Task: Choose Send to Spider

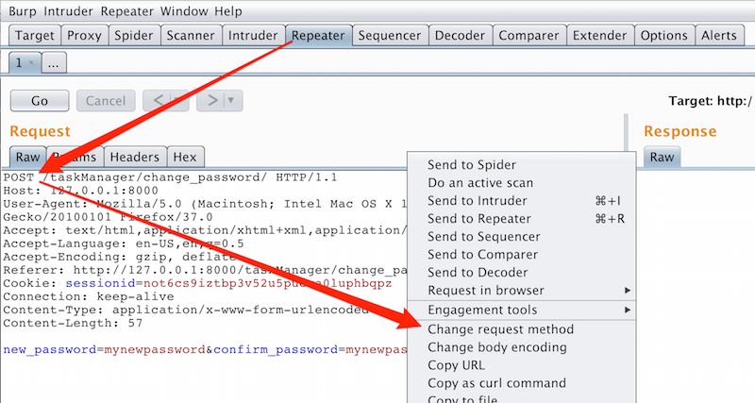Action: pyautogui.click(x=521, y=164)
